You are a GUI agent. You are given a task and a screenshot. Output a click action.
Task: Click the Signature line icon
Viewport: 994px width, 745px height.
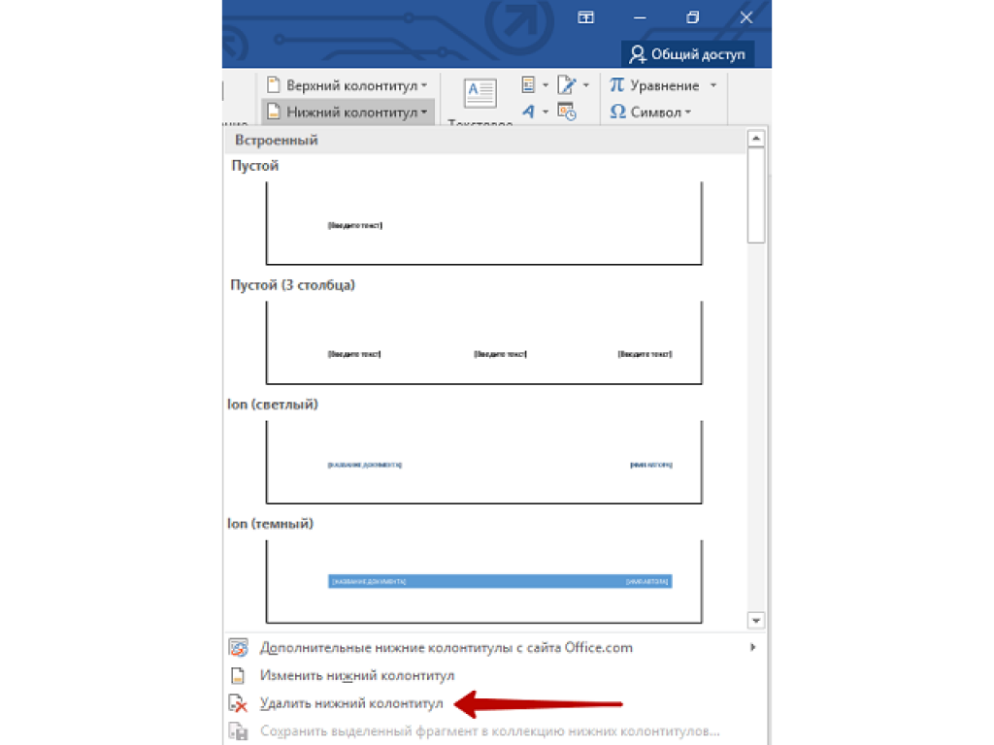(x=567, y=84)
